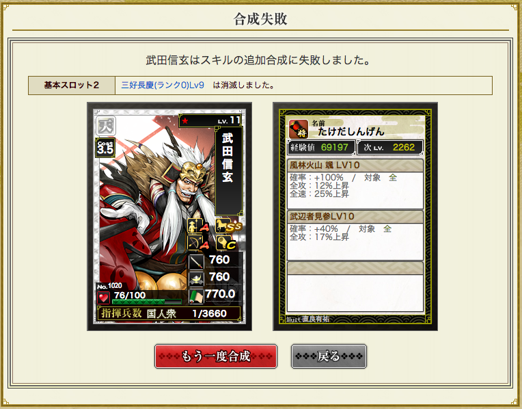Click the red heart HP icon
The height and width of the screenshot is (409, 522).
103,298
